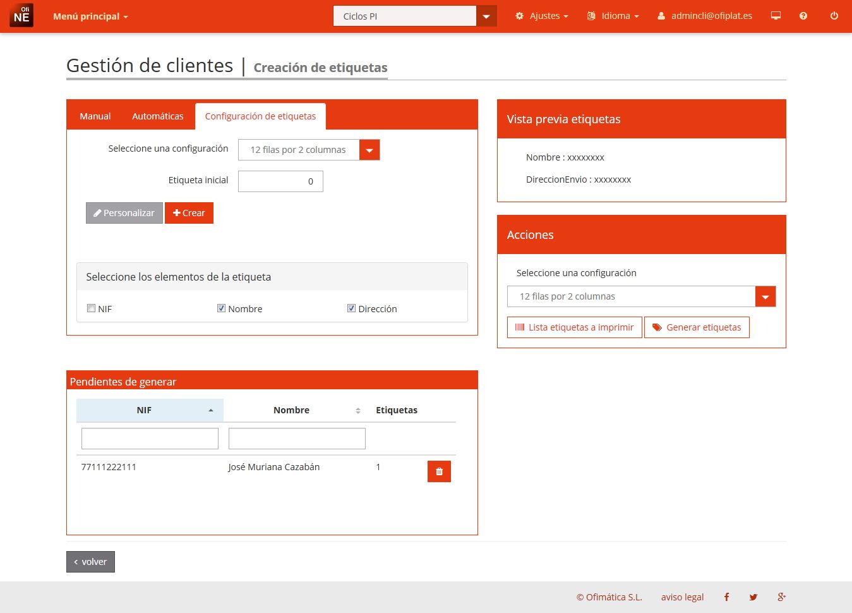Enable the NIF label element checkbox
Image resolution: width=852 pixels, height=613 pixels.
point(91,308)
